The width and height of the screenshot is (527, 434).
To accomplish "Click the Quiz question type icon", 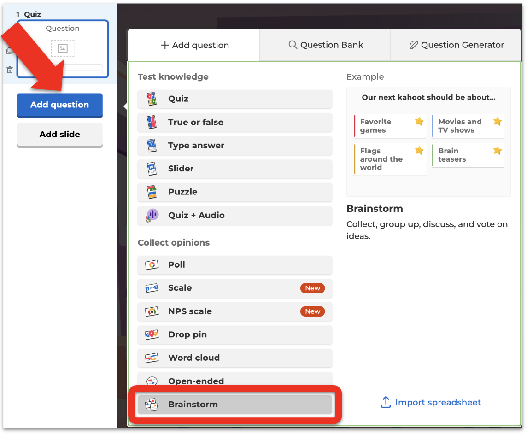I will (152, 99).
